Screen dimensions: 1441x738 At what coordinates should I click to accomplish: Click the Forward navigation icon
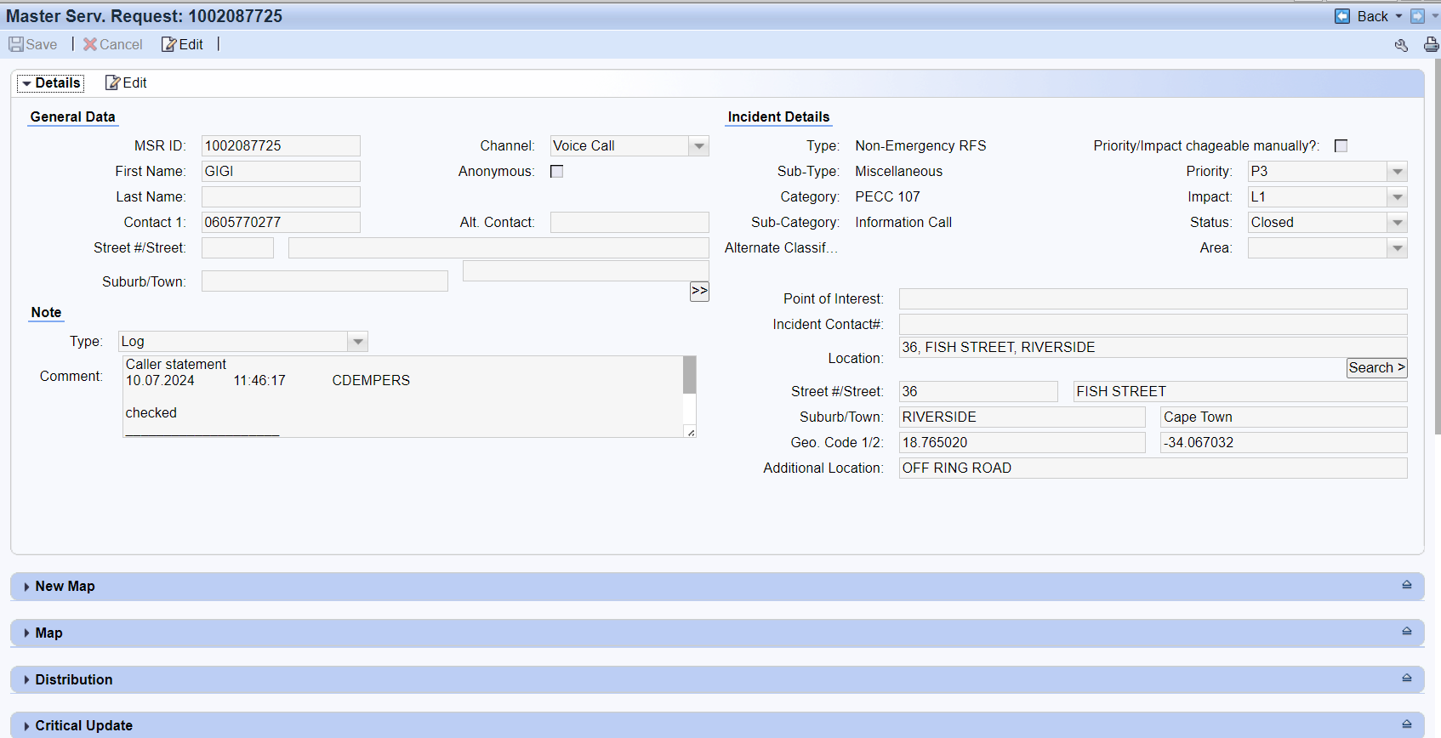coord(1417,16)
